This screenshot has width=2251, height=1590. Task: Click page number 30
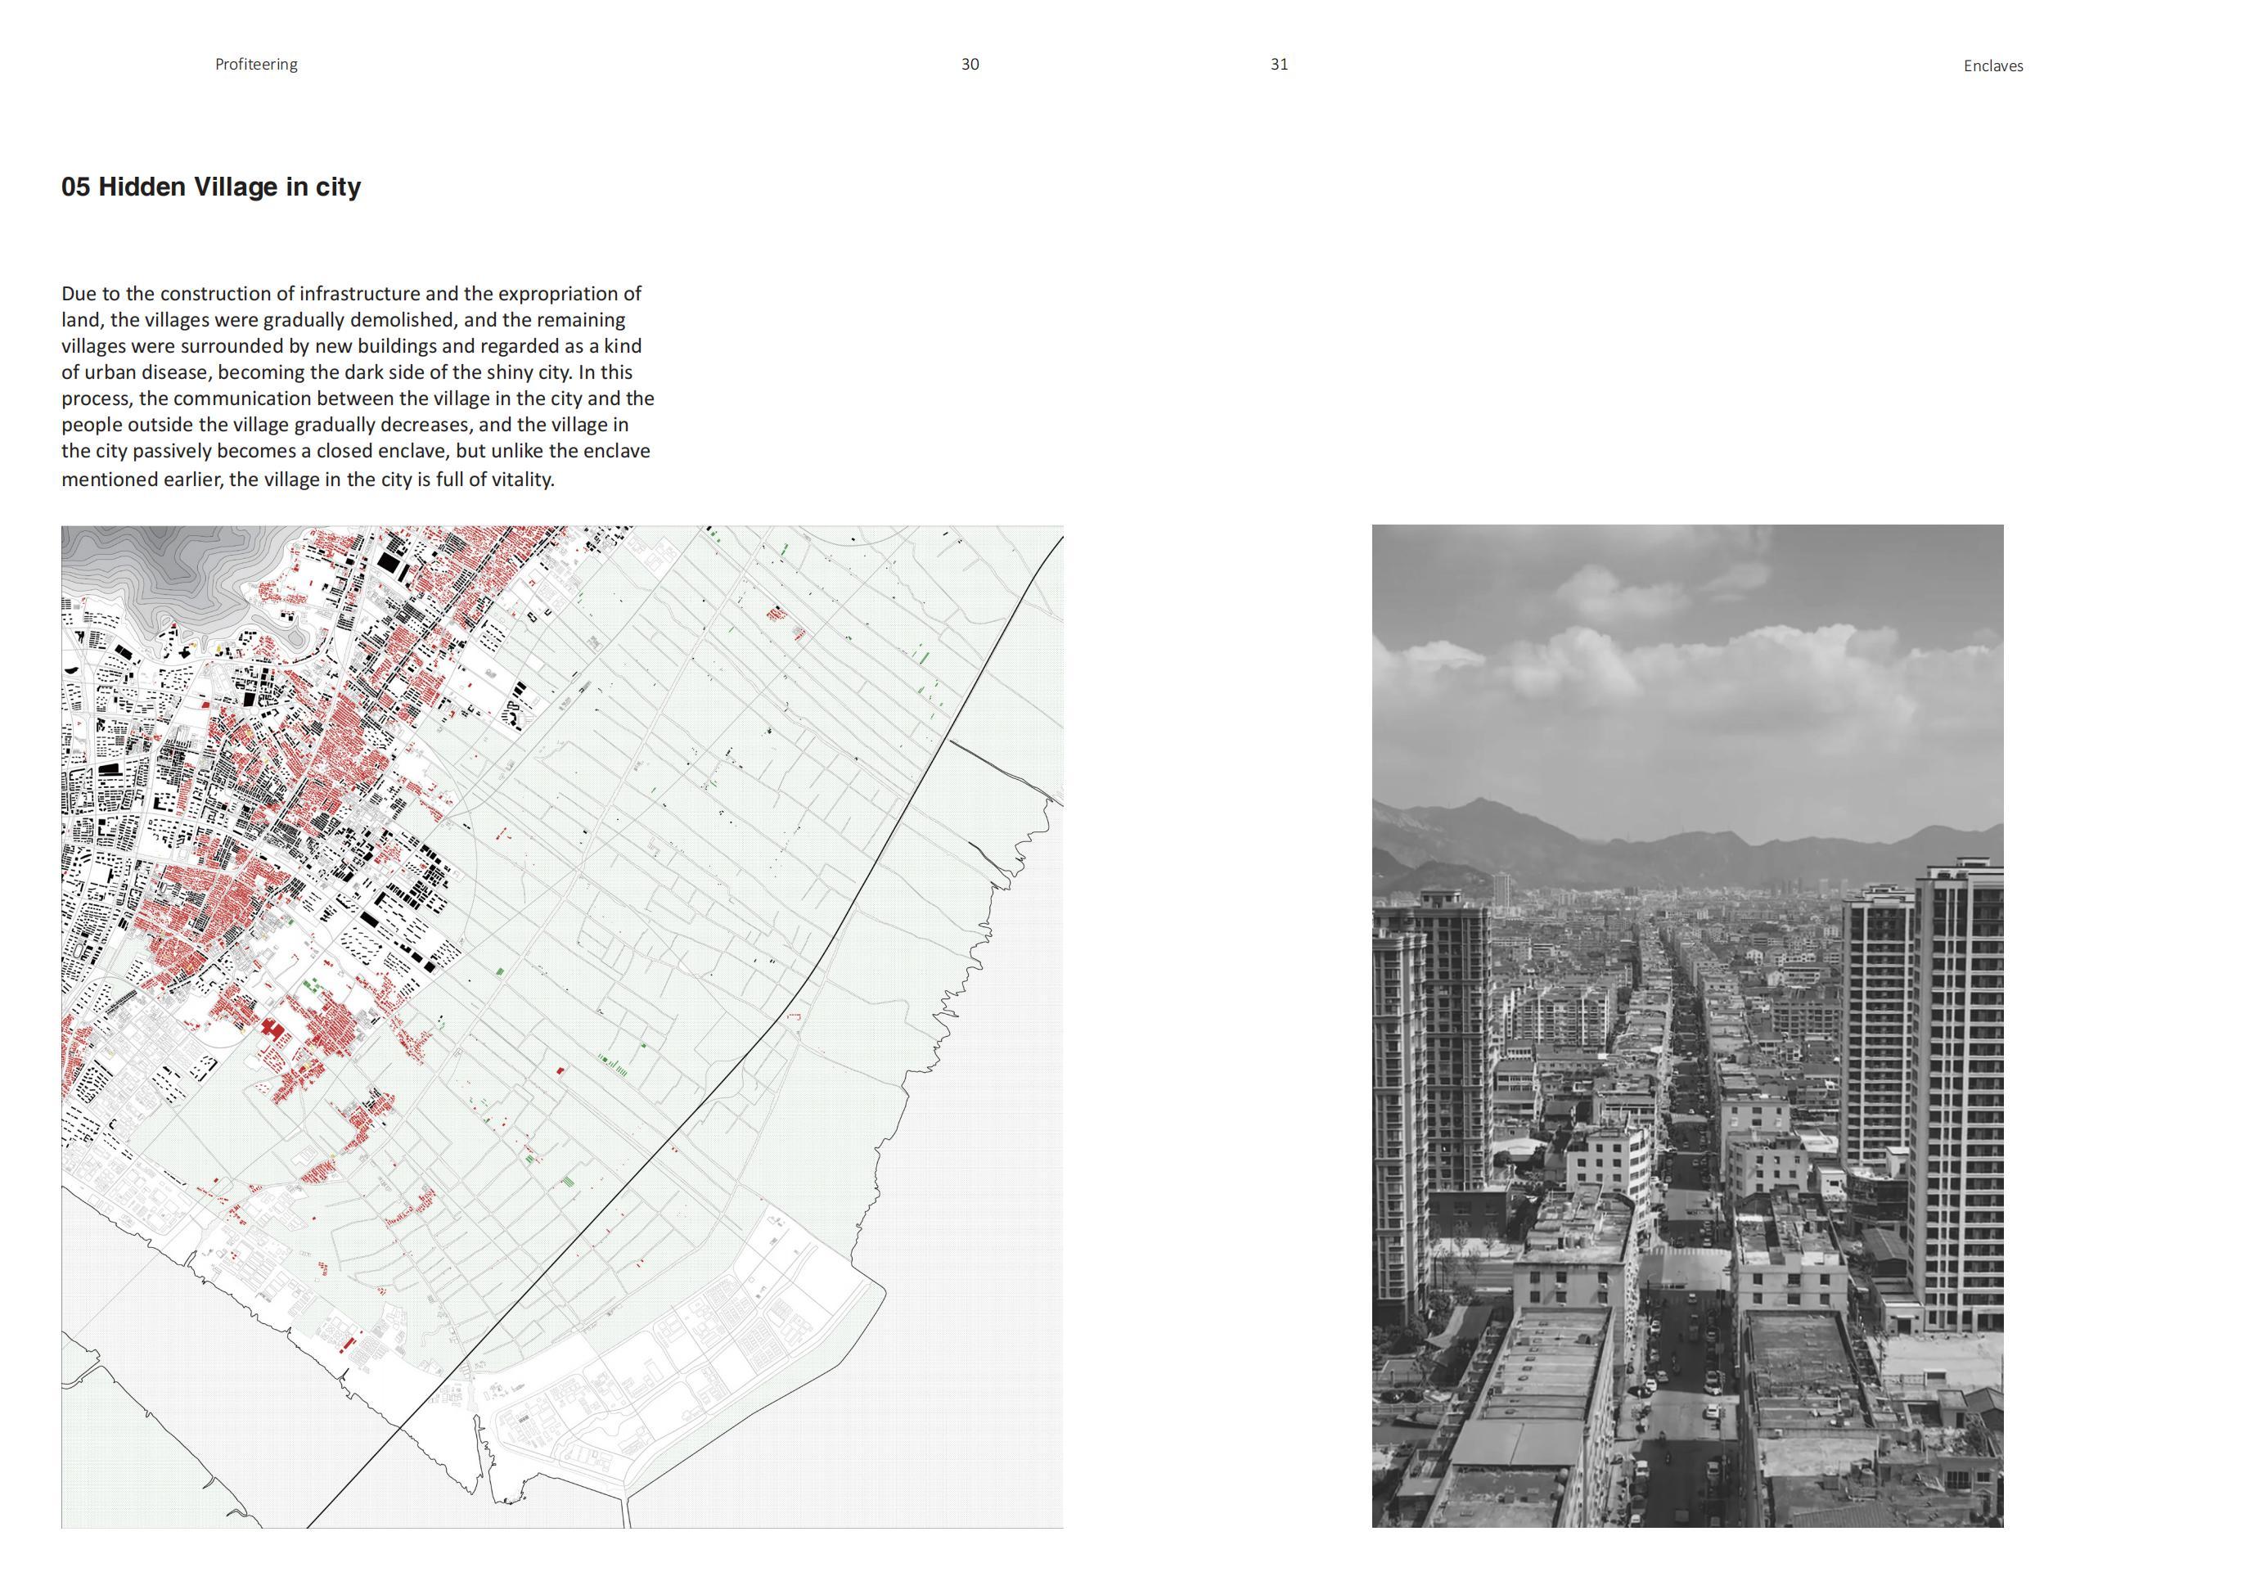[x=970, y=65]
